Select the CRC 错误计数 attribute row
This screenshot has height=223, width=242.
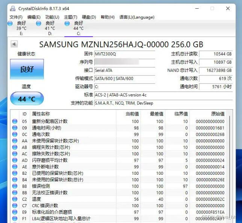click(119, 206)
